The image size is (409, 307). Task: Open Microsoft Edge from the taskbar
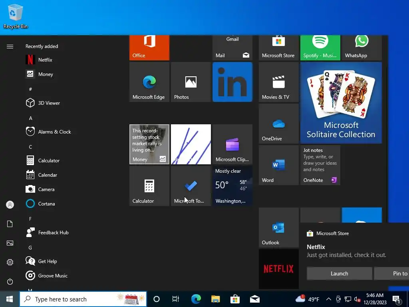[x=196, y=299]
